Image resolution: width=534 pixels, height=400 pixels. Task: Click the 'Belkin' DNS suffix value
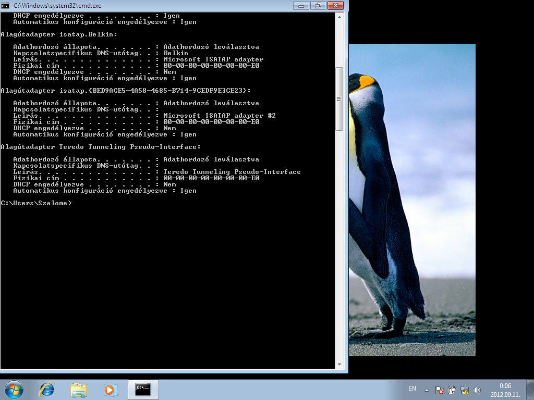point(175,53)
